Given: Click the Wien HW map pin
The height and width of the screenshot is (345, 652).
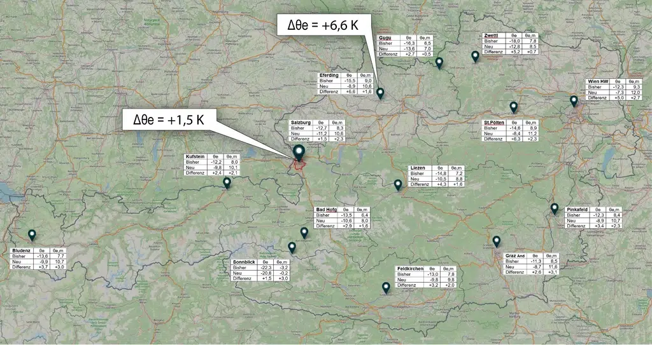Looking at the screenshot, I should (574, 101).
